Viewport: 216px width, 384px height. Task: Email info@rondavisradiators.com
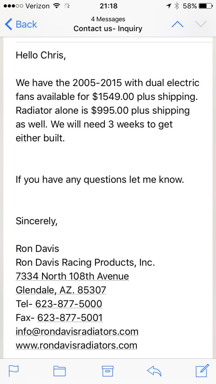[77, 332]
